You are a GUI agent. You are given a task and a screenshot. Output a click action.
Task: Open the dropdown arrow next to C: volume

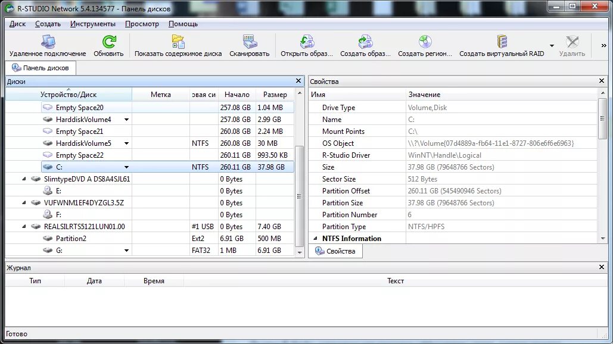tap(126, 167)
